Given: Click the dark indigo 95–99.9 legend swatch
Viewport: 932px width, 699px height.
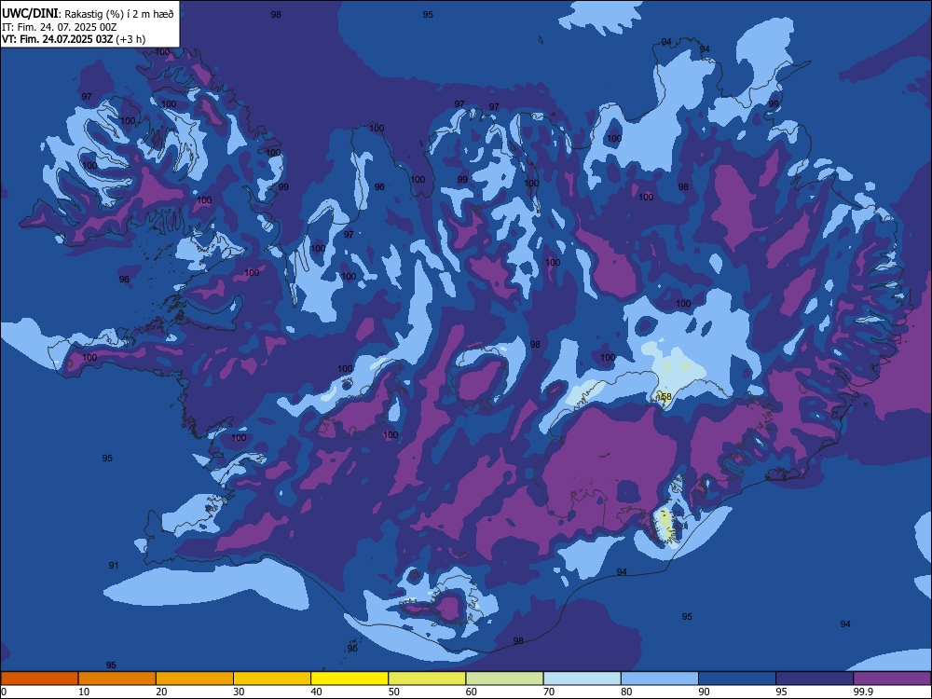Looking at the screenshot, I should click(x=815, y=678).
